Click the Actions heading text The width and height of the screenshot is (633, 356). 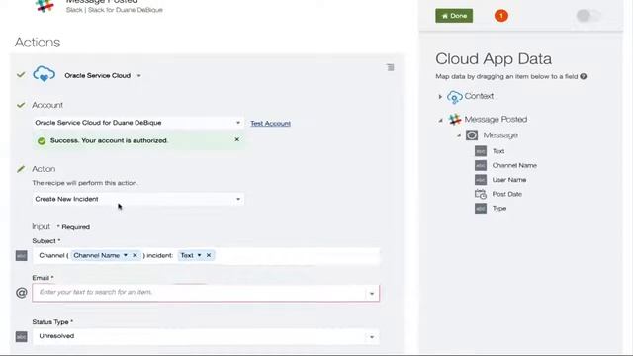point(38,42)
